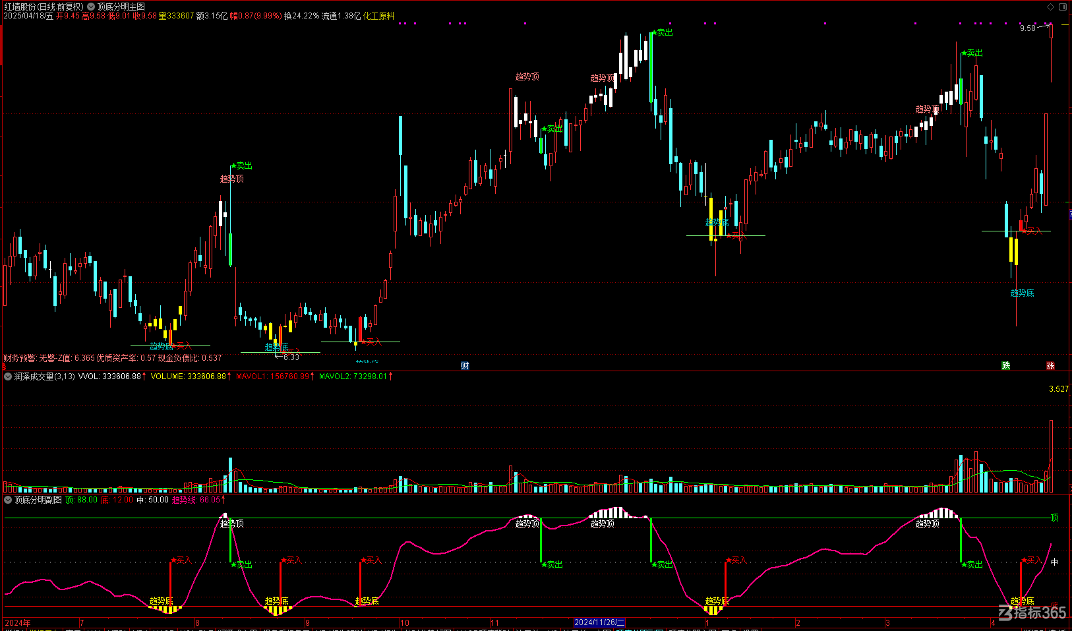The width and height of the screenshot is (1072, 631).
Task: Click the MAVOL1: 156760.89 value
Action: point(273,376)
